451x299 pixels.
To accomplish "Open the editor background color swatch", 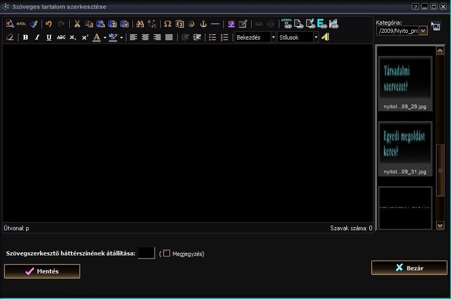I will pos(146,253).
